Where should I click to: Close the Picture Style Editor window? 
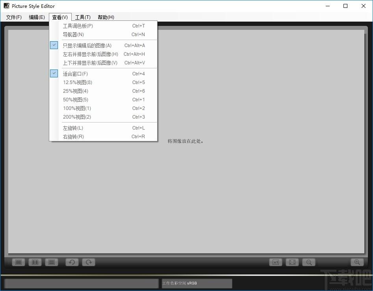(x=363, y=6)
